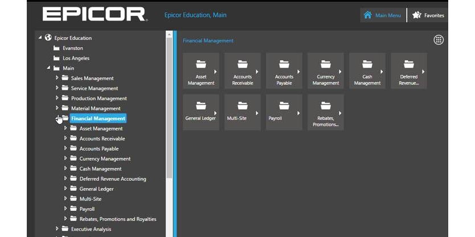Go to Main Menu
Screen dimensions: 475x237
pos(383,15)
